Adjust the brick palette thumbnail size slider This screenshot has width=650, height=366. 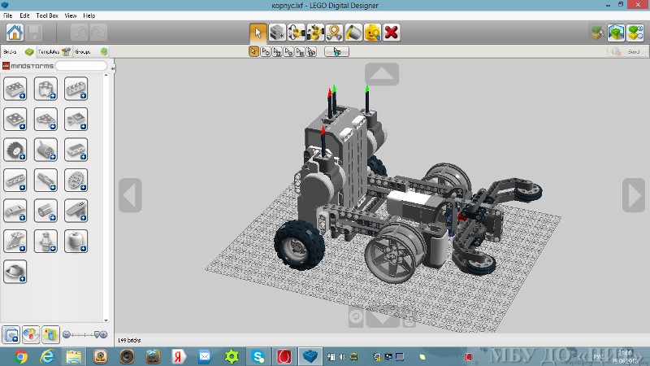point(85,334)
